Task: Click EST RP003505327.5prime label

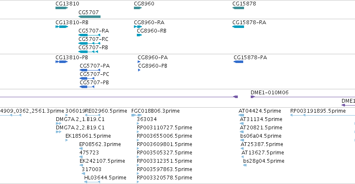Action: (x=164, y=153)
